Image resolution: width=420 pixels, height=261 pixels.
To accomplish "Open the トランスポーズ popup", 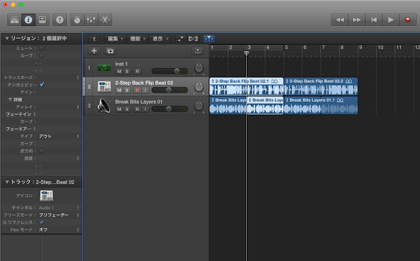I will tap(77, 77).
